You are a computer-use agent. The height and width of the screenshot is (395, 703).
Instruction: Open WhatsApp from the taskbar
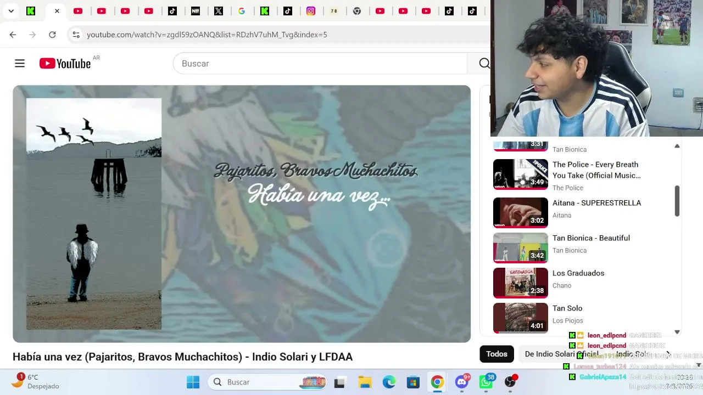(x=486, y=382)
